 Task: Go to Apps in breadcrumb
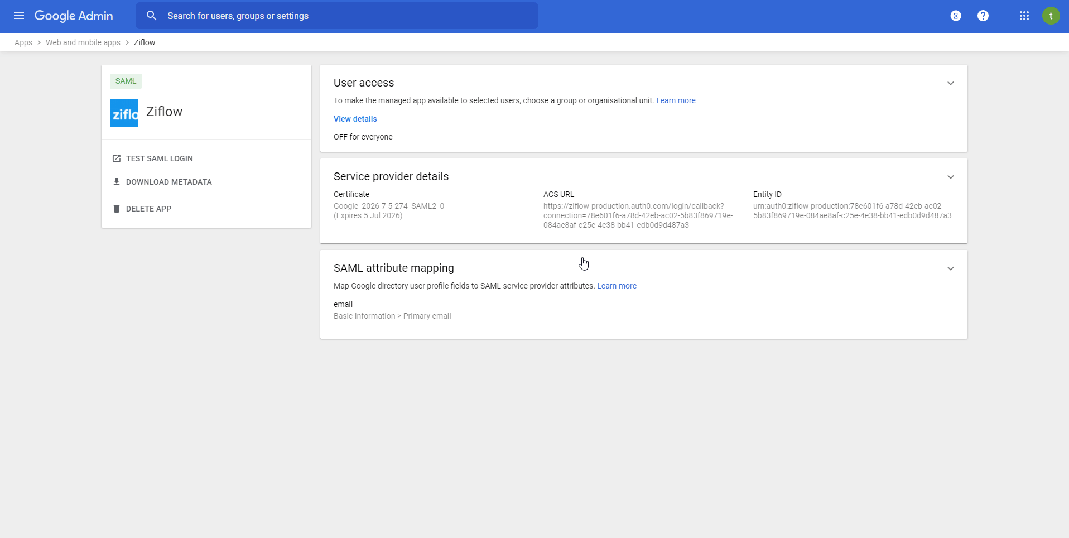pyautogui.click(x=23, y=42)
